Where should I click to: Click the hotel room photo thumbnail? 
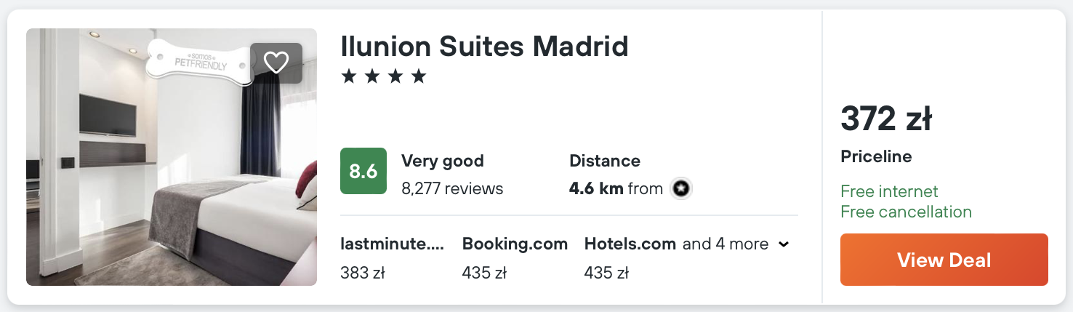172,182
